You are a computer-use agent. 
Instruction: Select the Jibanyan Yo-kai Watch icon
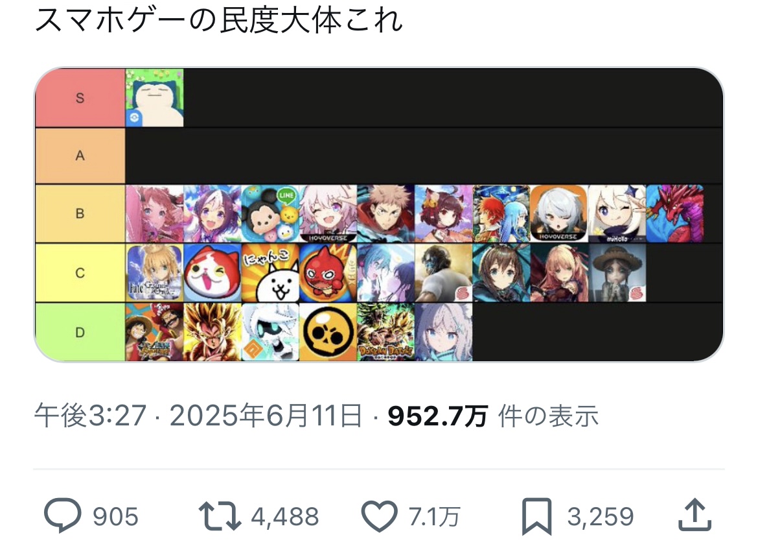(212, 273)
